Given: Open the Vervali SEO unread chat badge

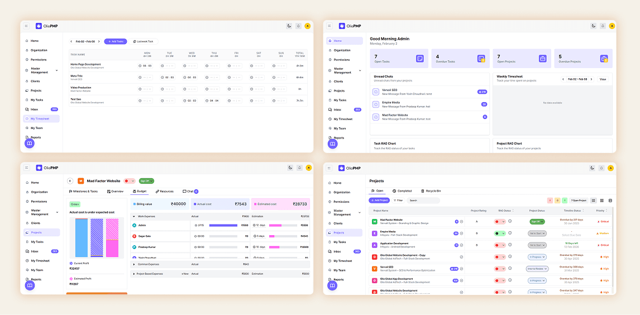Looking at the screenshot, I should click(482, 92).
